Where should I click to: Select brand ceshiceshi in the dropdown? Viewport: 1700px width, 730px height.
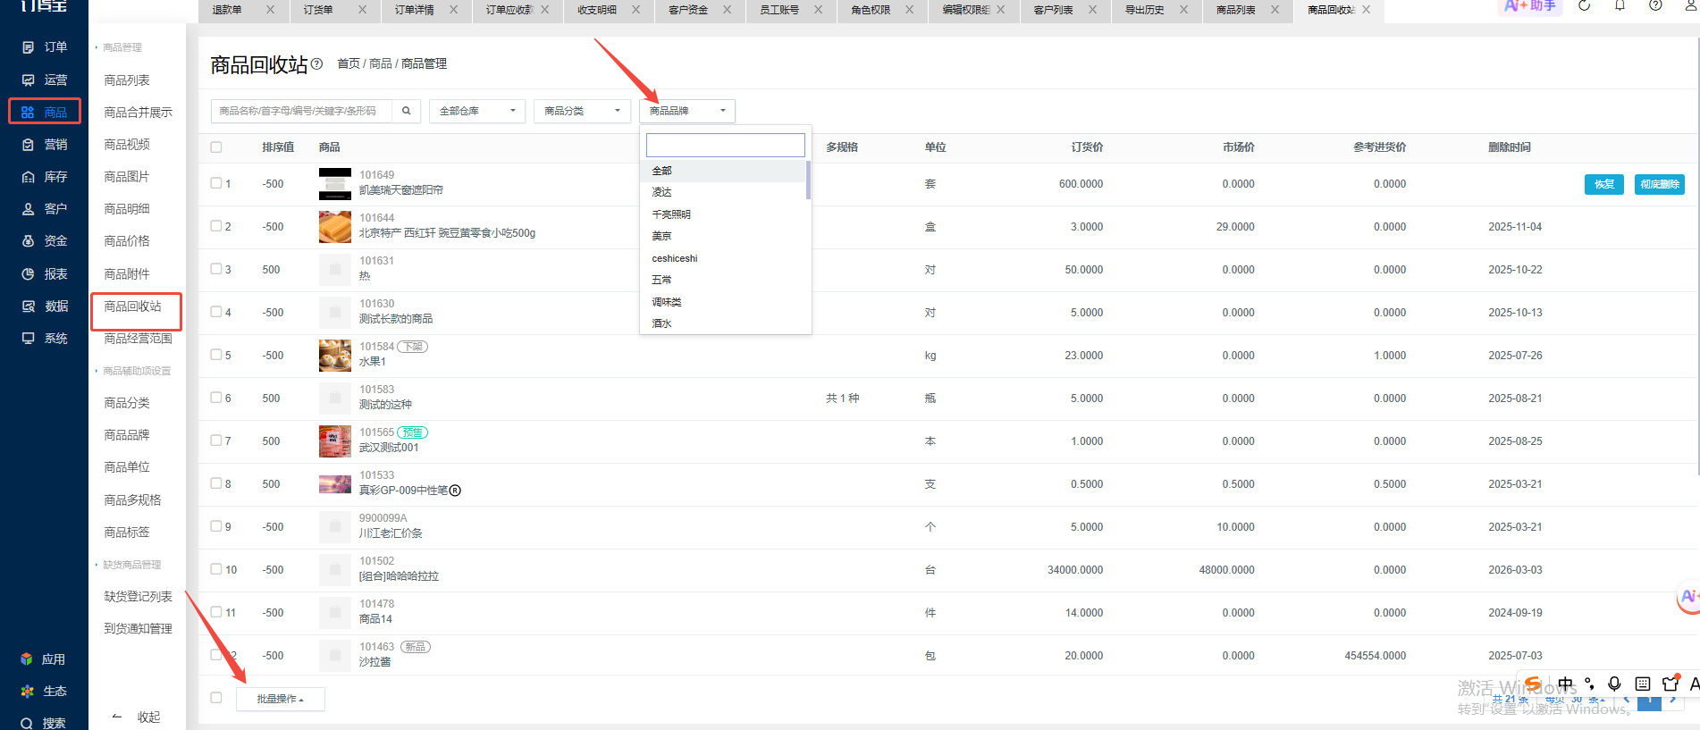click(723, 258)
